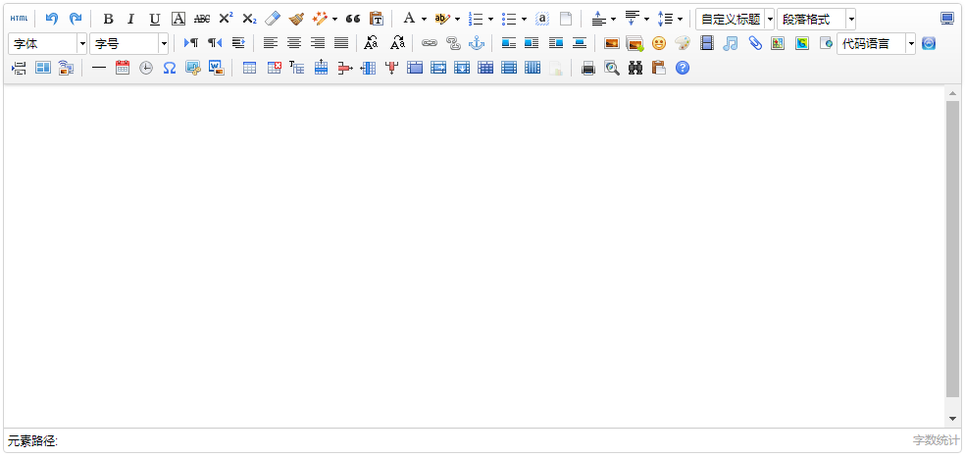The image size is (965, 458).
Task: Switch to HTML source view
Action: (x=20, y=19)
